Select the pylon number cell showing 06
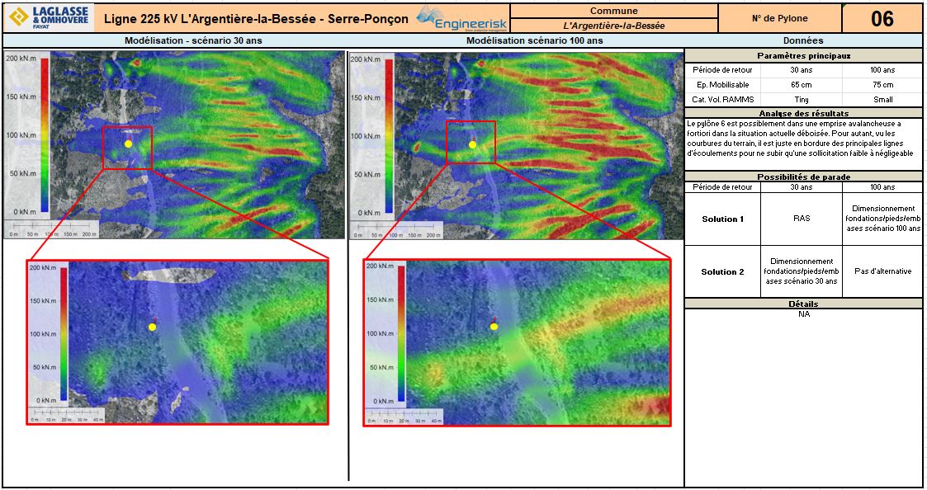 (882, 18)
